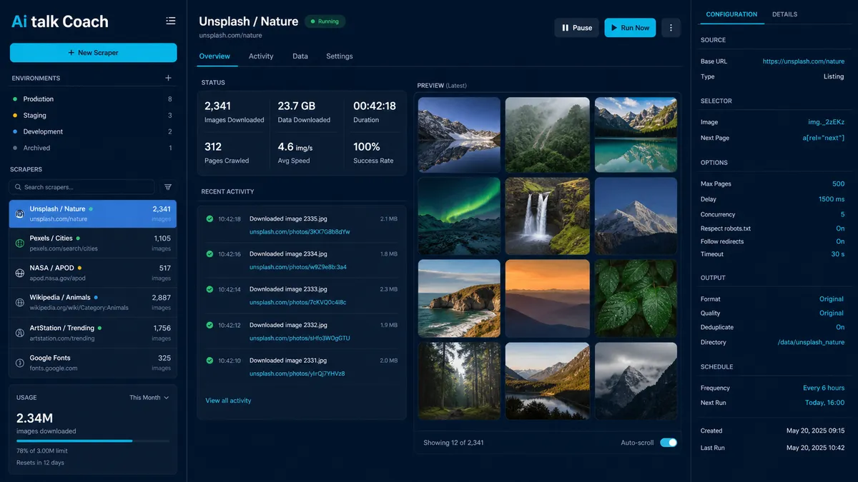Toggle the sidebar menu icon beside the logo

coord(170,21)
